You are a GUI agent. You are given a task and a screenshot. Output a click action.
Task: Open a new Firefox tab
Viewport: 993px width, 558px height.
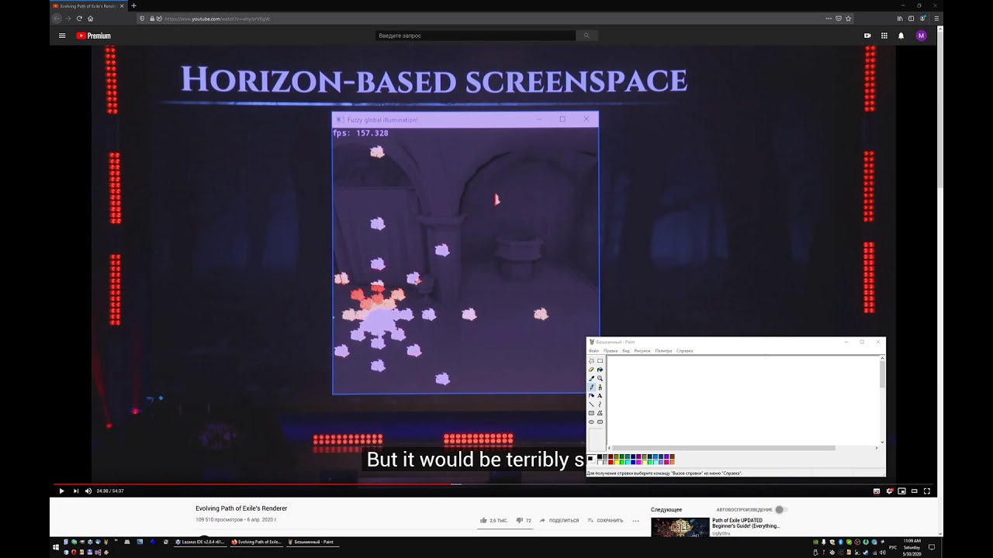pos(133,5)
